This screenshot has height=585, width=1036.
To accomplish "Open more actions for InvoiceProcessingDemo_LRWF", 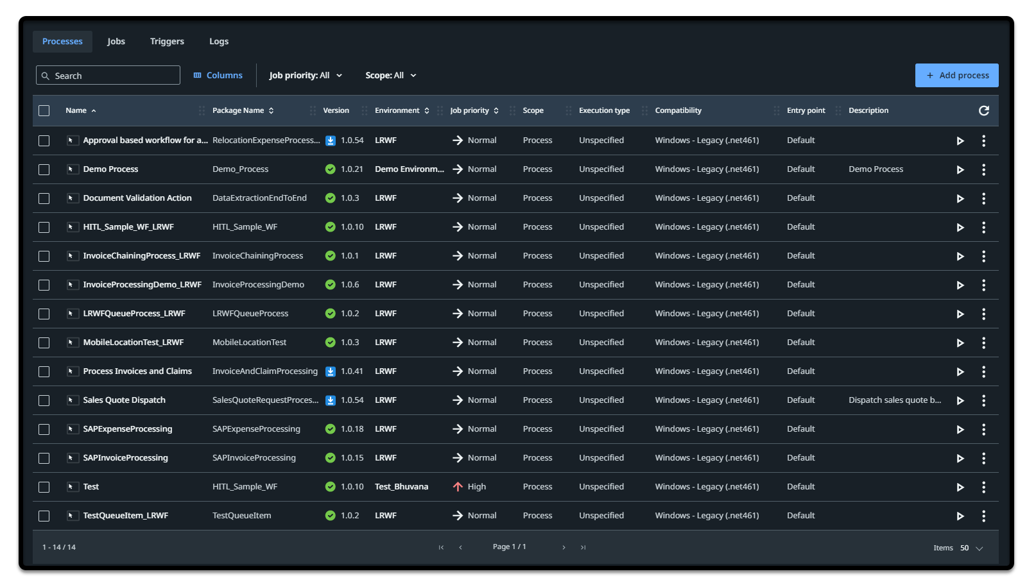I will point(983,285).
